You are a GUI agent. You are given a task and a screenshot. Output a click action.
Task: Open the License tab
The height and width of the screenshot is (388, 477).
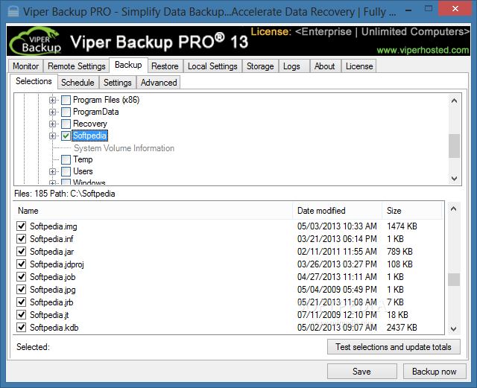click(359, 66)
